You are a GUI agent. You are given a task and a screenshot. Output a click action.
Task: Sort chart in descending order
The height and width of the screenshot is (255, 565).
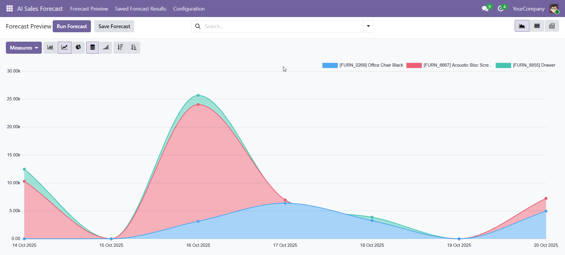pyautogui.click(x=120, y=48)
